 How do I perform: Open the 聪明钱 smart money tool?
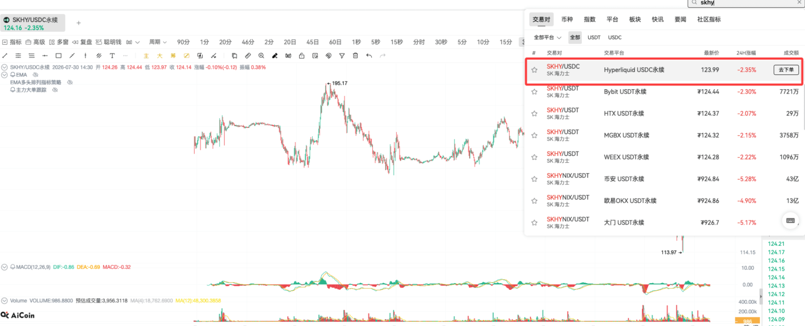pyautogui.click(x=108, y=42)
